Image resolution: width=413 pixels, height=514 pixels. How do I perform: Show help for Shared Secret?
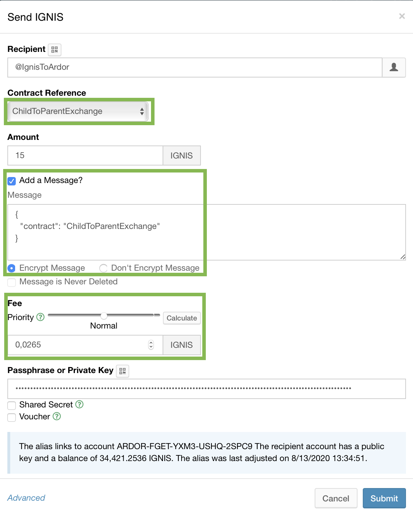pyautogui.click(x=80, y=404)
